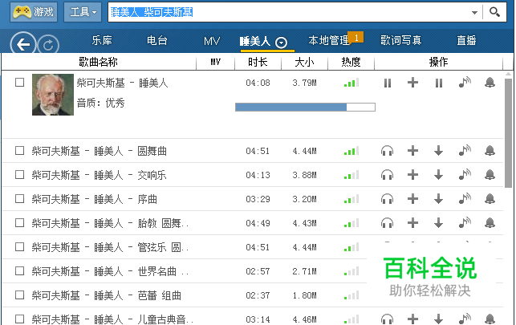Tick checkbox for 交响乐 song
This screenshot has height=325, width=516.
20,175
